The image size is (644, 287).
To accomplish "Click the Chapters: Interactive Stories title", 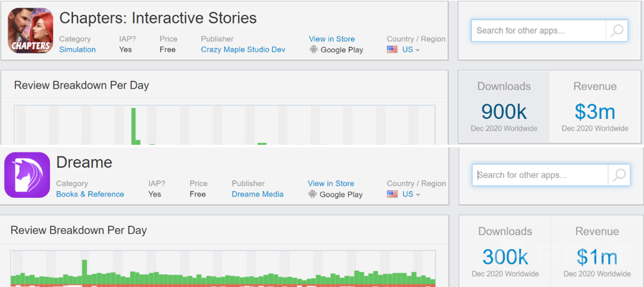I will (x=158, y=18).
